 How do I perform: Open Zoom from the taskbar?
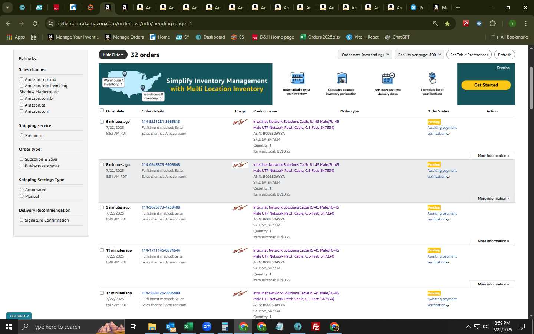(x=207, y=327)
